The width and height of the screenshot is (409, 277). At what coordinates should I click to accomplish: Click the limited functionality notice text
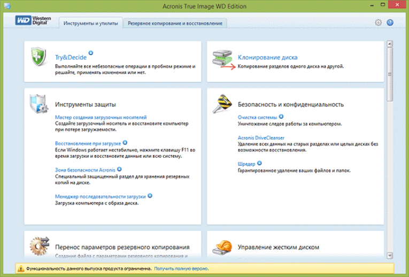89,268
